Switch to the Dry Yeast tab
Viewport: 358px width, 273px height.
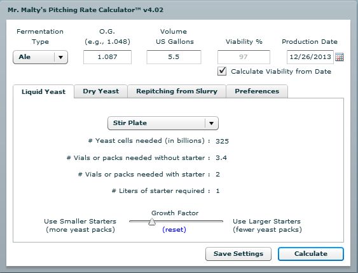(100, 91)
